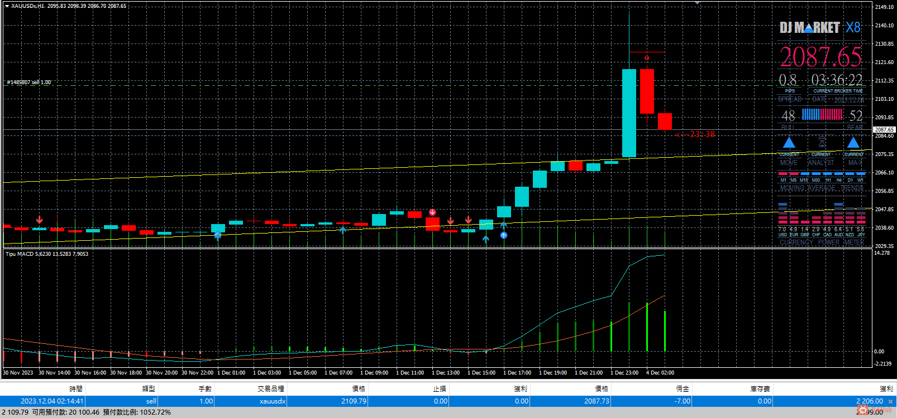897x418 pixels.
Task: Click the blue triangle above CURRENT MOVE
Action: click(x=789, y=143)
